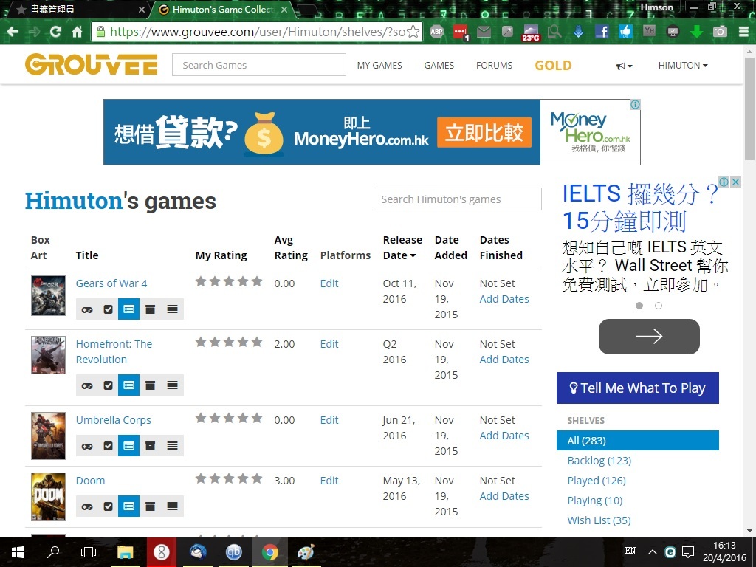Open the mail envelope extension icon
The image size is (756, 567).
coord(484,32)
